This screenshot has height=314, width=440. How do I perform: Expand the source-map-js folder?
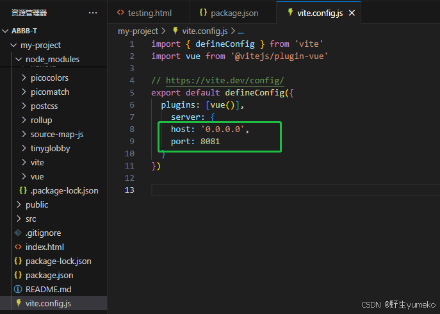tap(24, 134)
